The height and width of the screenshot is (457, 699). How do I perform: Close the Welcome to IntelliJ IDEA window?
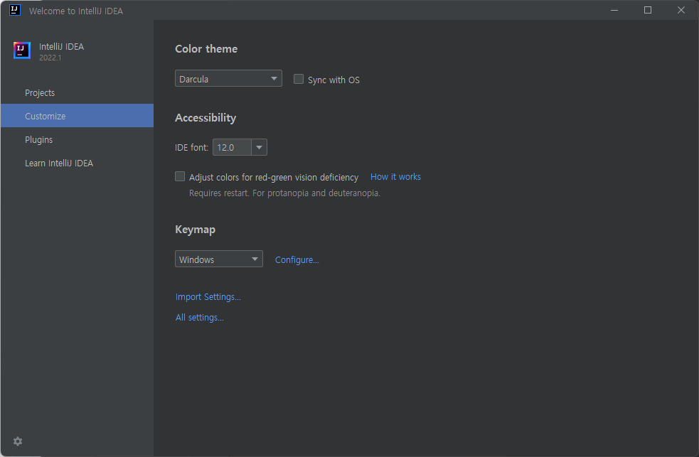coord(681,10)
